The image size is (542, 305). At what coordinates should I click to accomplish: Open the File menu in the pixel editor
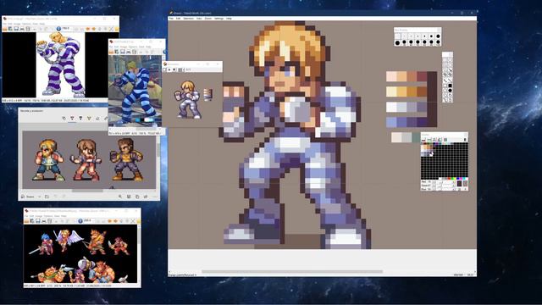(x=171, y=19)
